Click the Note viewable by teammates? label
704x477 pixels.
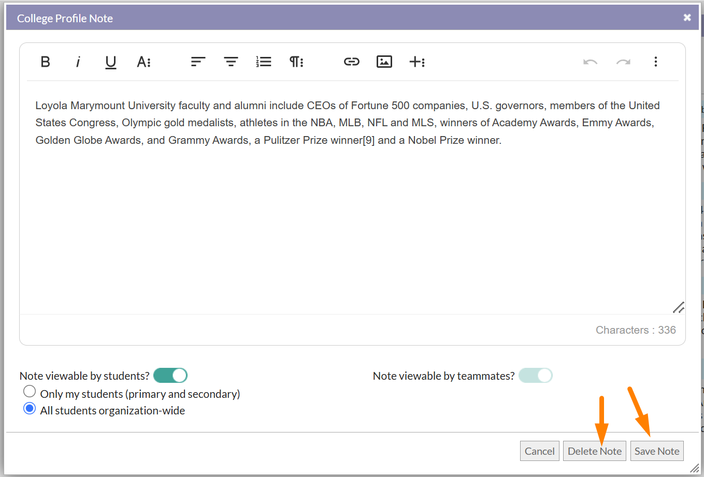443,376
